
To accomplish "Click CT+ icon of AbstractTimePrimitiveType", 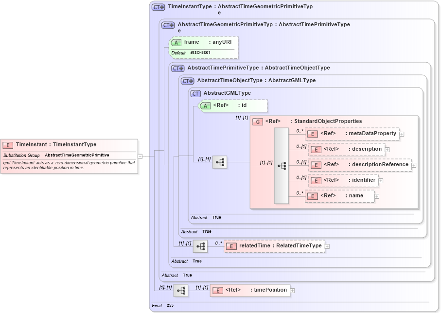I will [x=178, y=69].
